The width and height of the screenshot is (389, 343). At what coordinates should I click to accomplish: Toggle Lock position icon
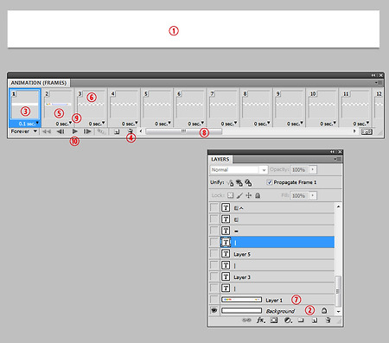(248, 195)
